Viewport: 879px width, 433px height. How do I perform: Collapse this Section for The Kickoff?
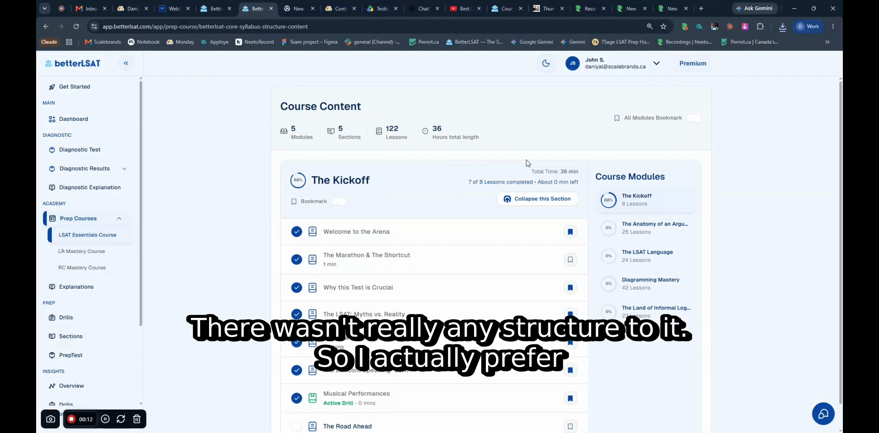pos(537,199)
